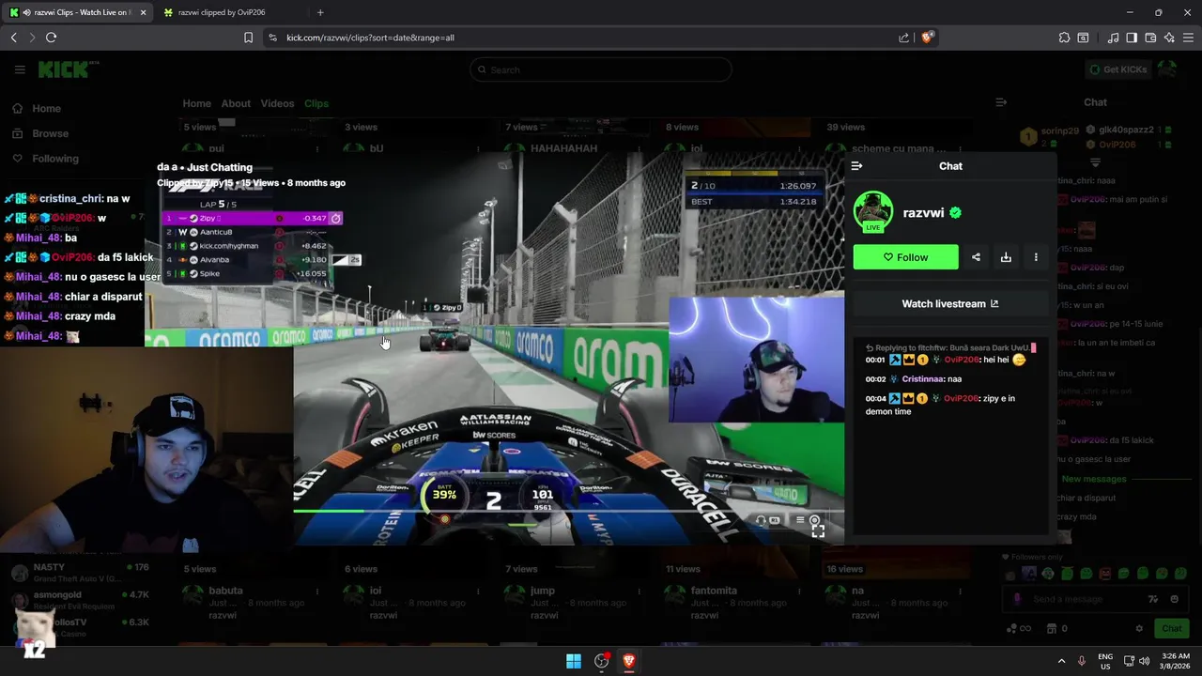Open the Windows Start menu
1202x676 pixels.
(574, 661)
